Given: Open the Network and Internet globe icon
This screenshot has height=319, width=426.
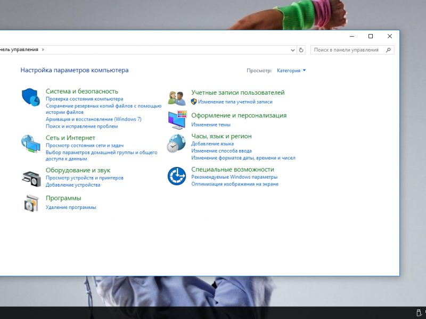Looking at the screenshot, I should (x=31, y=144).
